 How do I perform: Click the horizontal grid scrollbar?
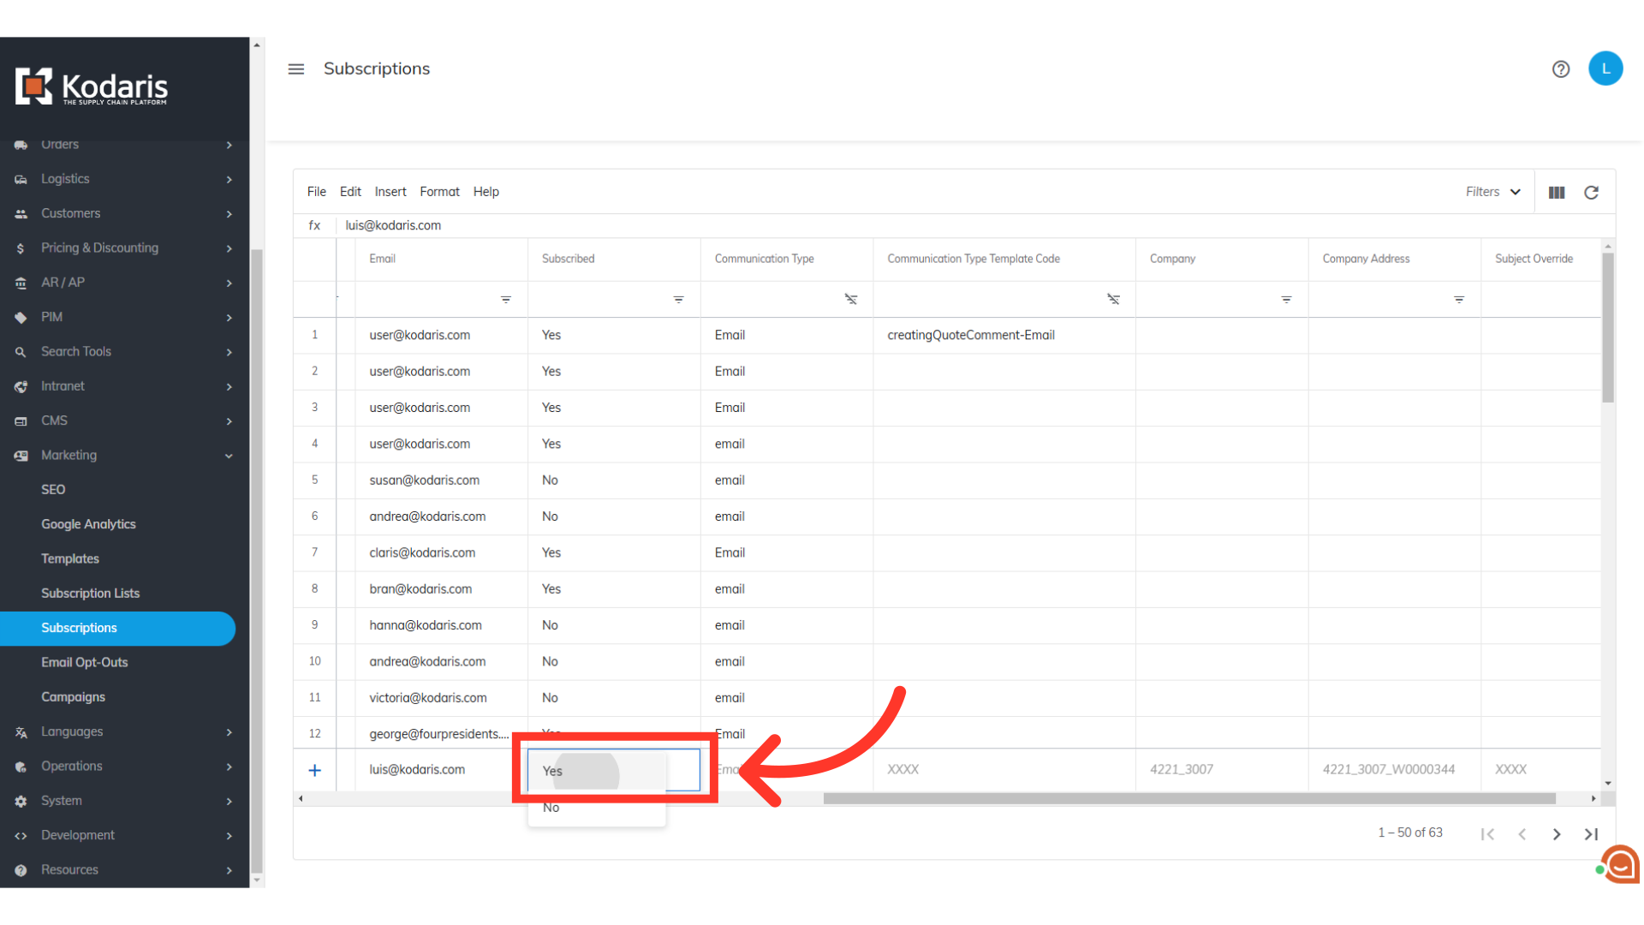[1188, 798]
